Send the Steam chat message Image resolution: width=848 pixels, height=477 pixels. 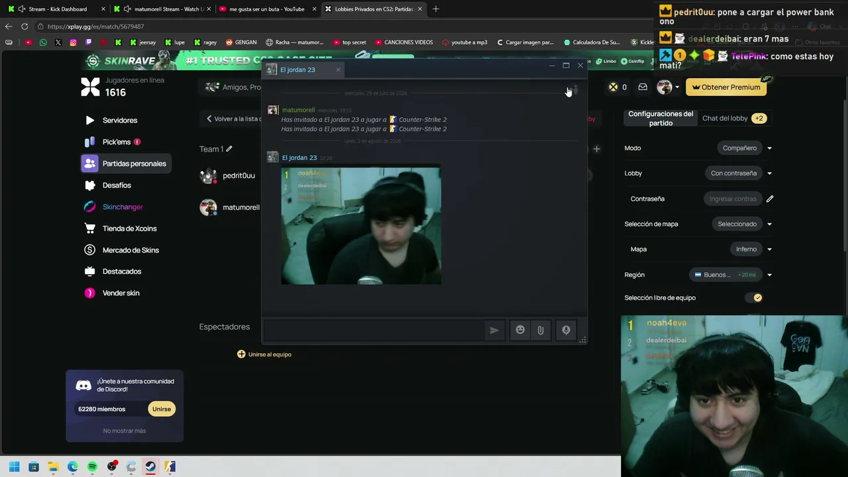pyautogui.click(x=494, y=330)
